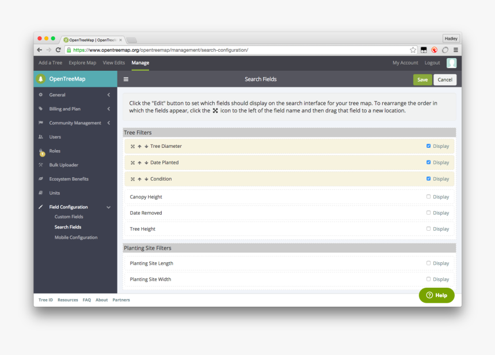Open Add a Tree in top navigation

pyautogui.click(x=50, y=63)
